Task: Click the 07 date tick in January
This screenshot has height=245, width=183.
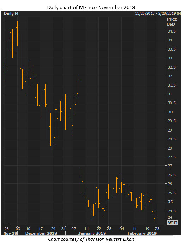Action: [74, 229]
